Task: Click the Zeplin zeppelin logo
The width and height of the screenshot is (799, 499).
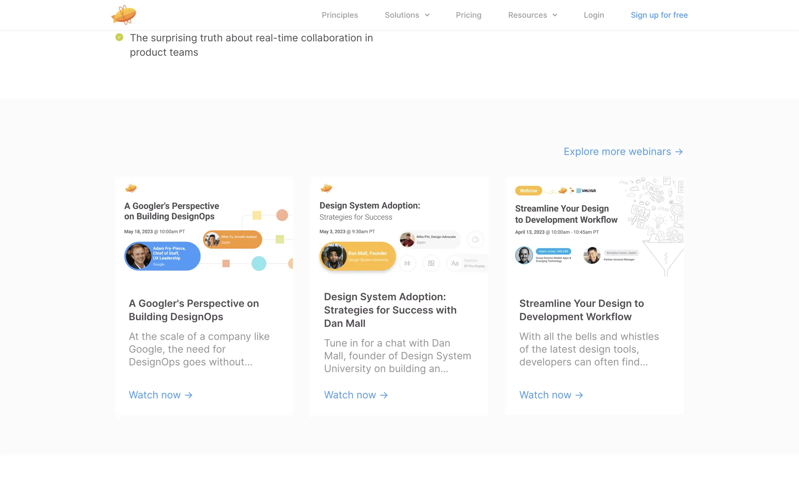Action: pos(124,15)
